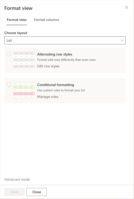Open the Manage rules link
The image size is (134, 199).
tap(48, 97)
